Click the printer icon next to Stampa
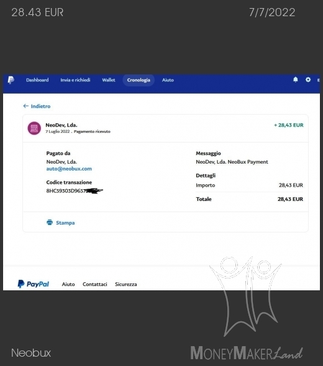 click(50, 223)
